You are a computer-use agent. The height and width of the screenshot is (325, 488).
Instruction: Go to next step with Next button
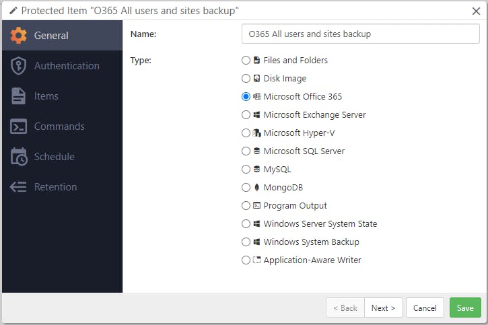coord(384,308)
